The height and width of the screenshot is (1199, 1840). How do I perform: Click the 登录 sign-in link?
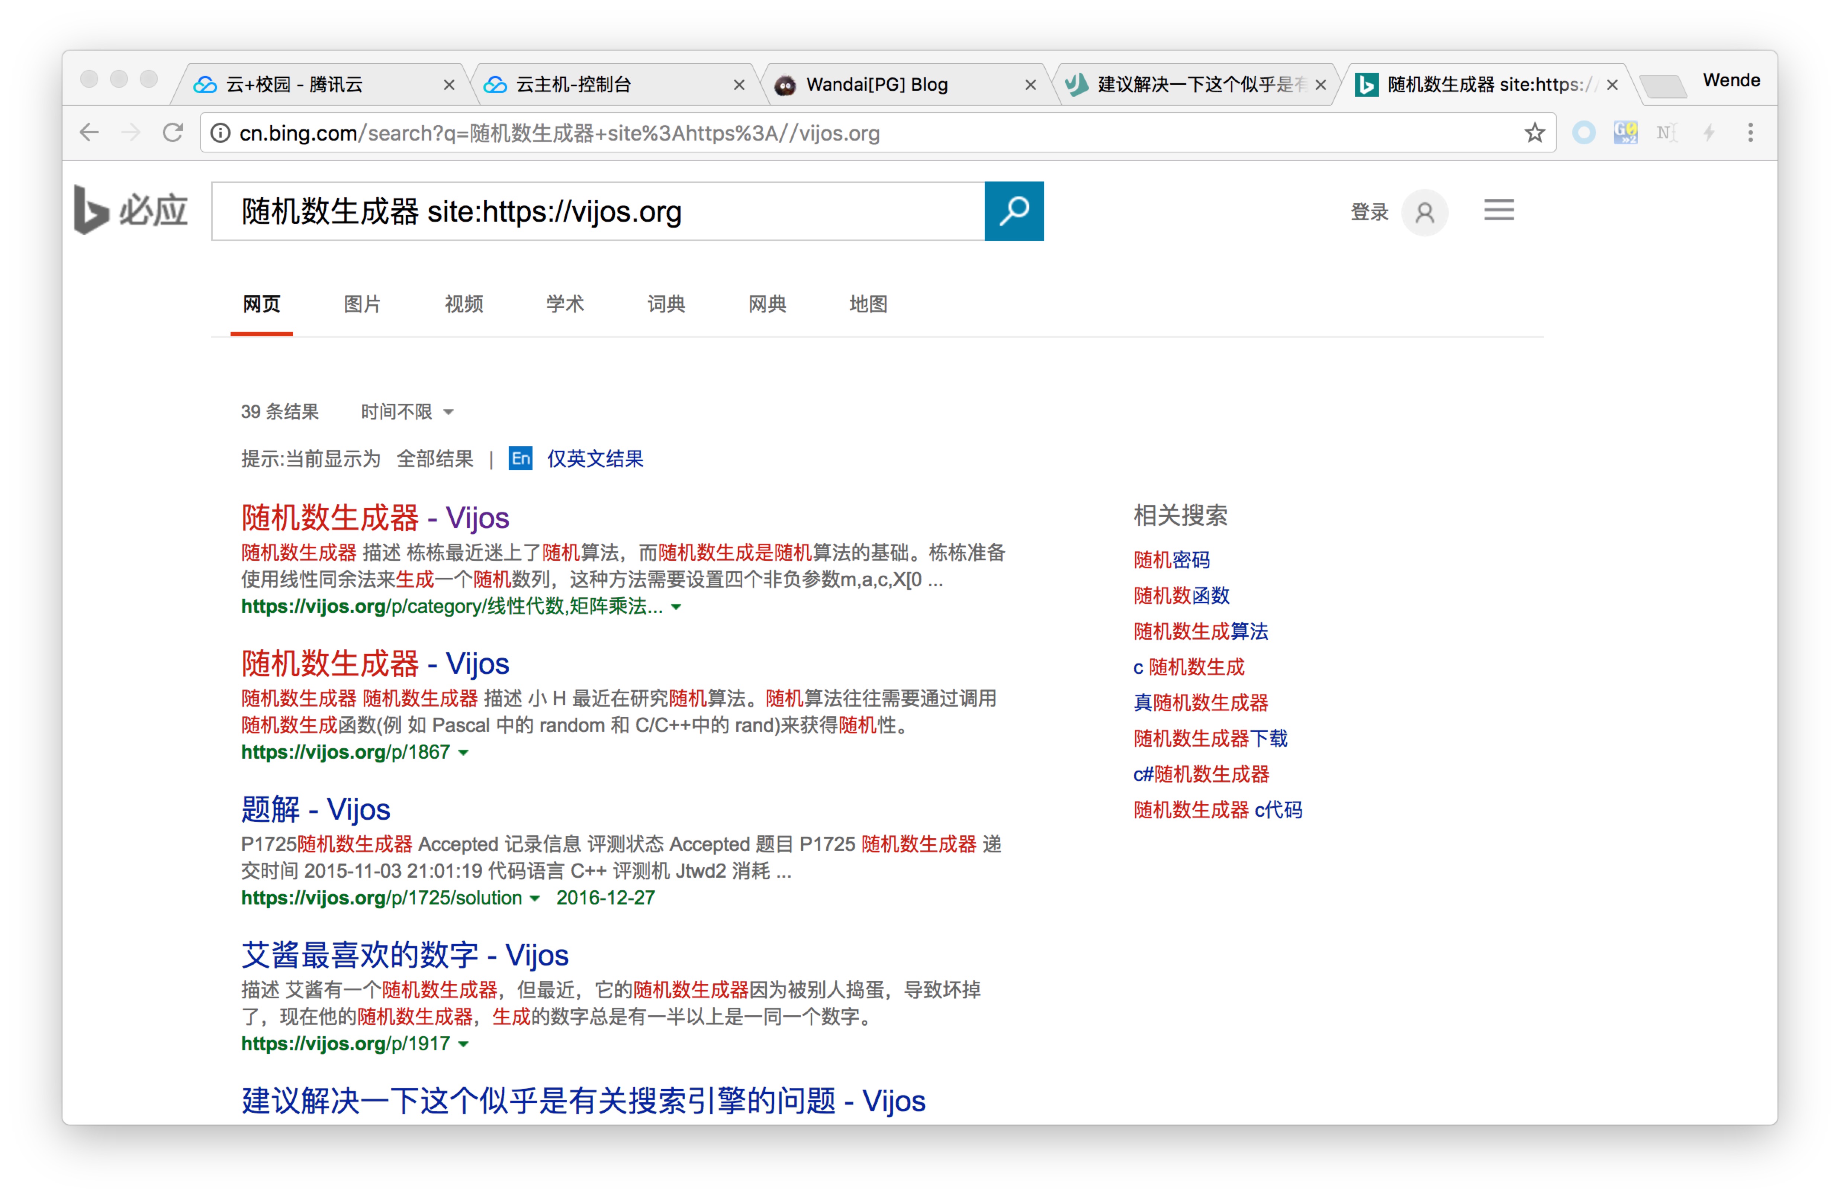point(1369,212)
